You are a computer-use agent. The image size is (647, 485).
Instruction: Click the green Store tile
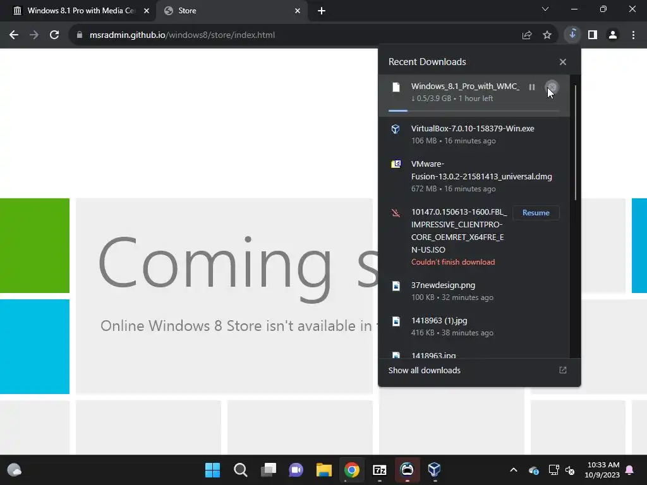point(35,246)
